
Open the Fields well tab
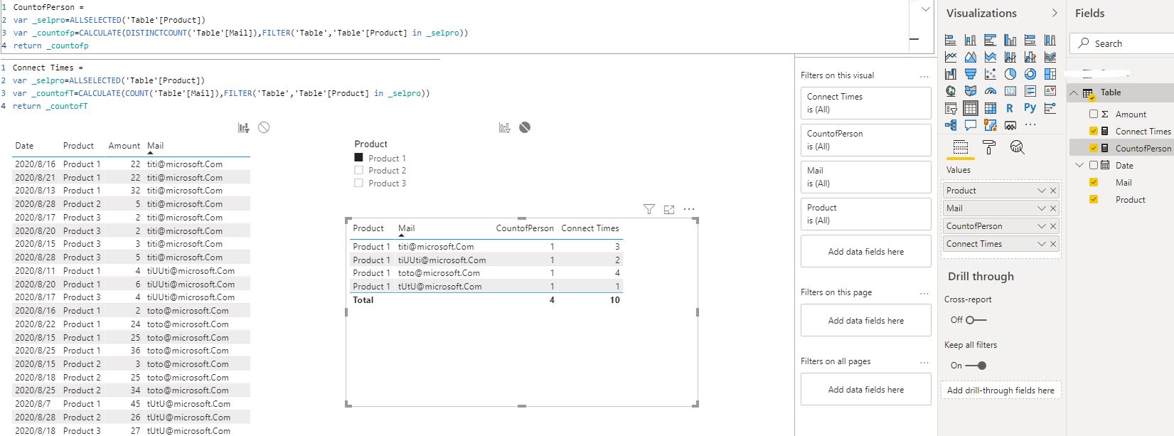(x=960, y=147)
